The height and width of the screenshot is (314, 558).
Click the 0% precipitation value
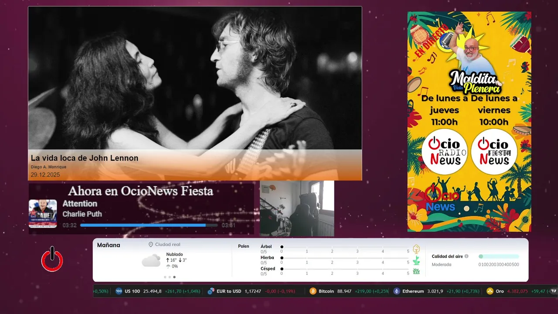click(175, 266)
